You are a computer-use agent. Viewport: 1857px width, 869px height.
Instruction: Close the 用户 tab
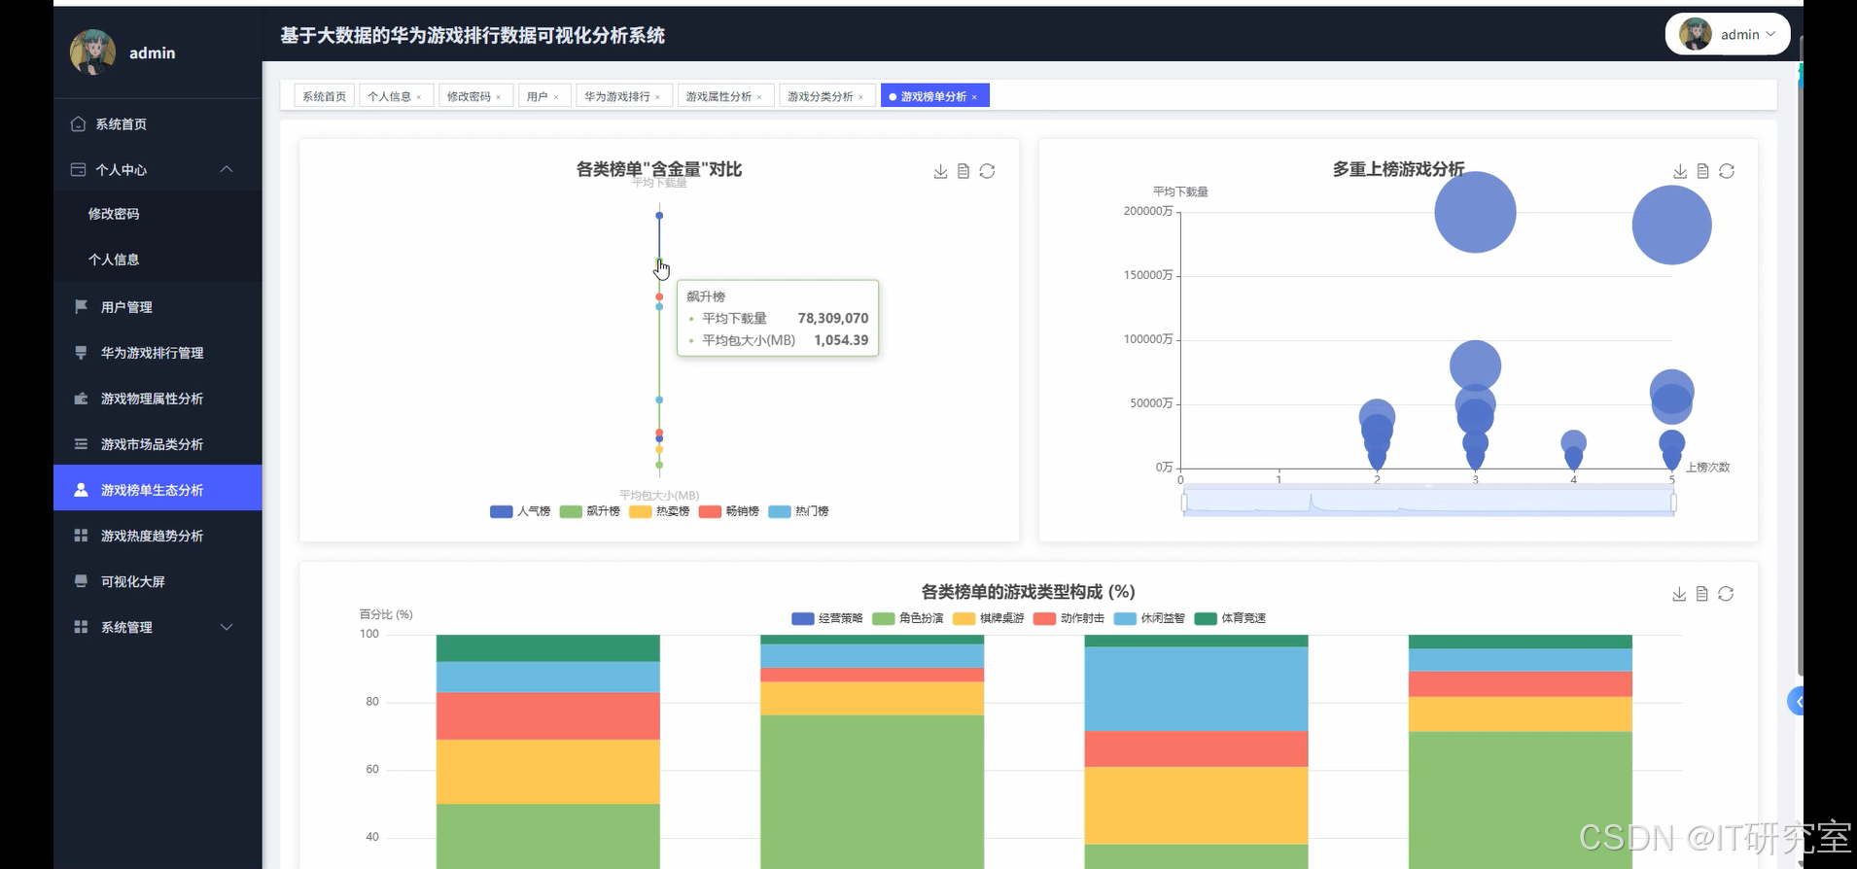click(556, 97)
